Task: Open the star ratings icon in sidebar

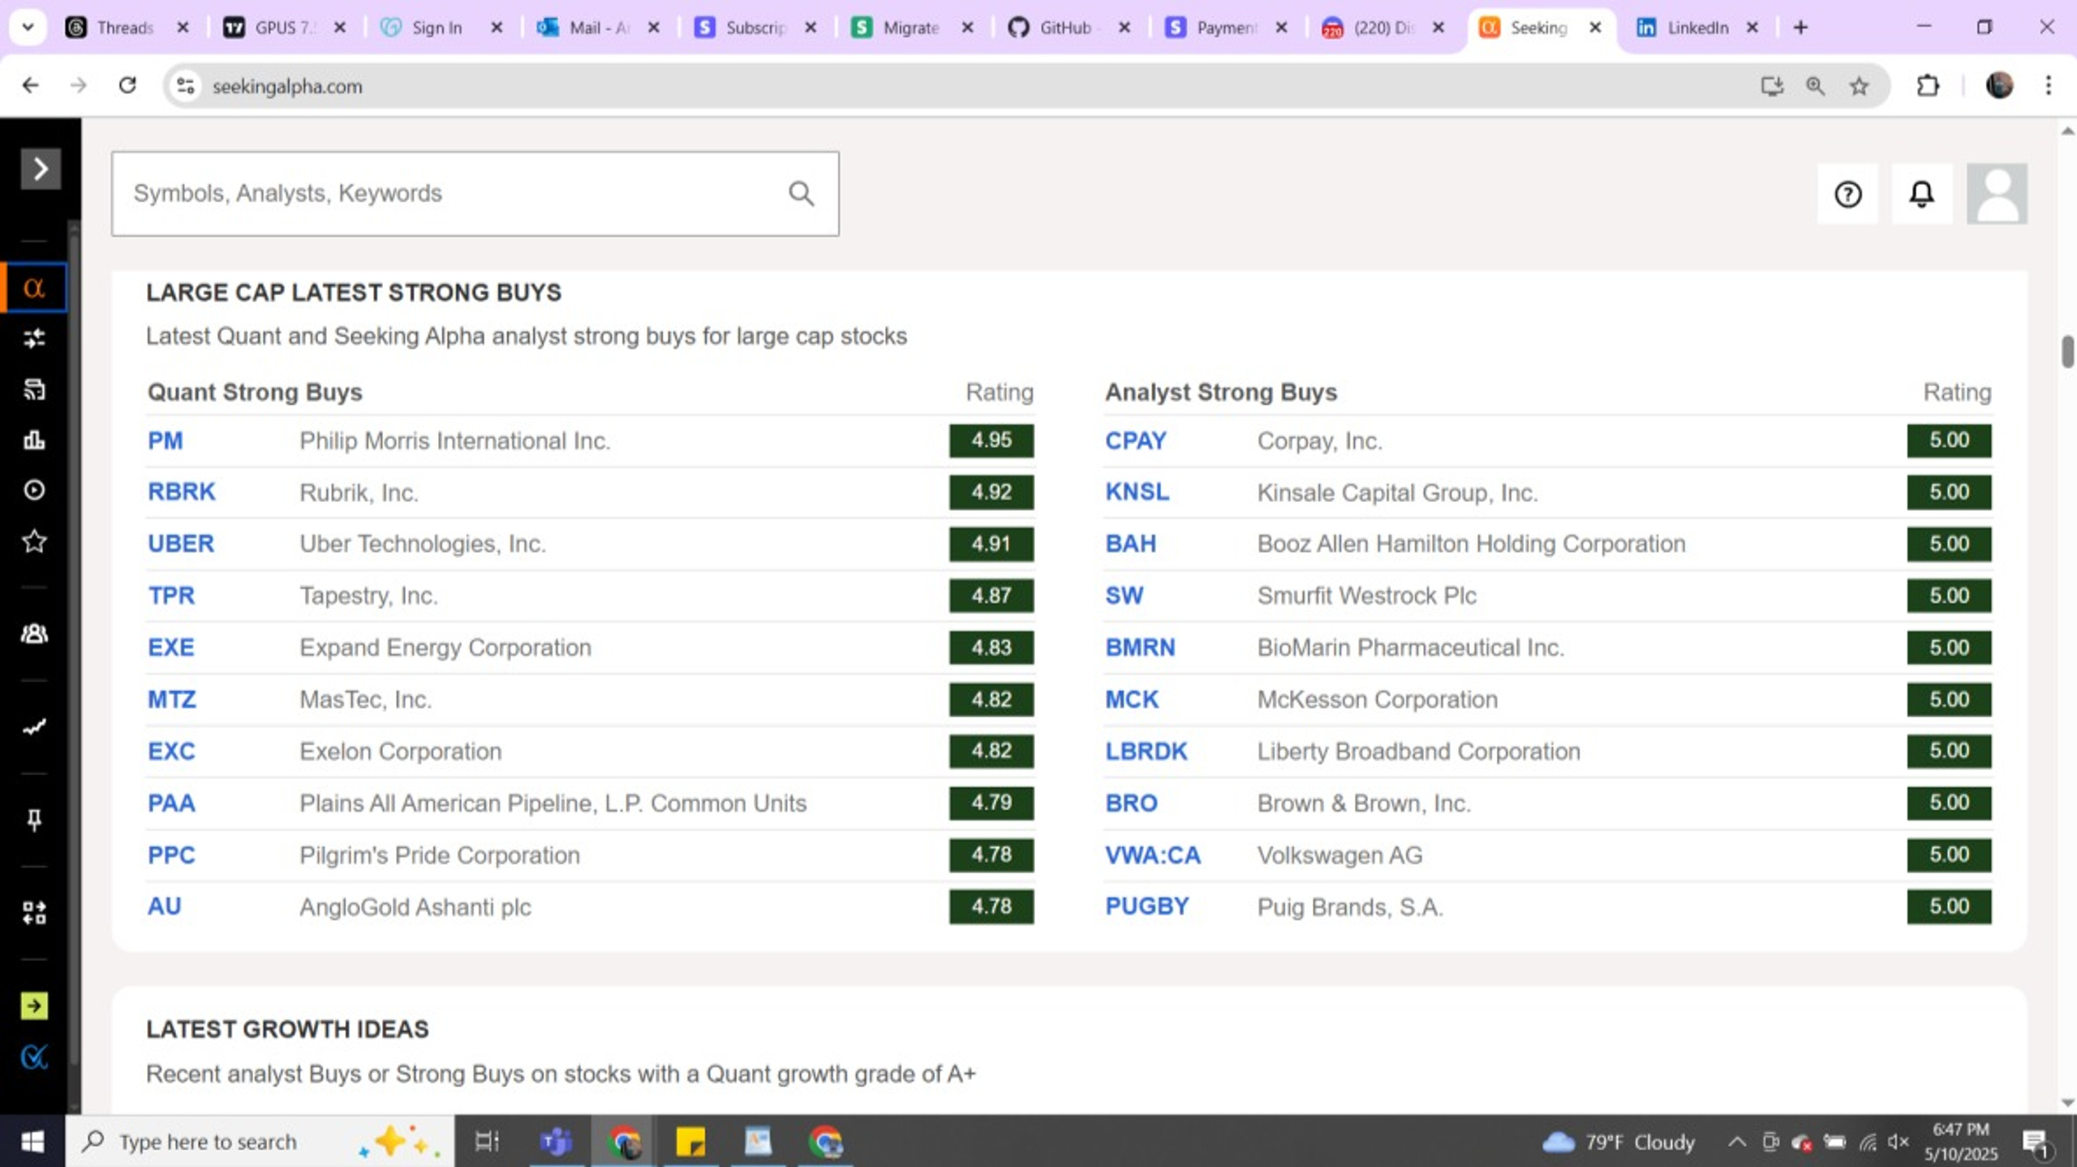Action: 34,541
